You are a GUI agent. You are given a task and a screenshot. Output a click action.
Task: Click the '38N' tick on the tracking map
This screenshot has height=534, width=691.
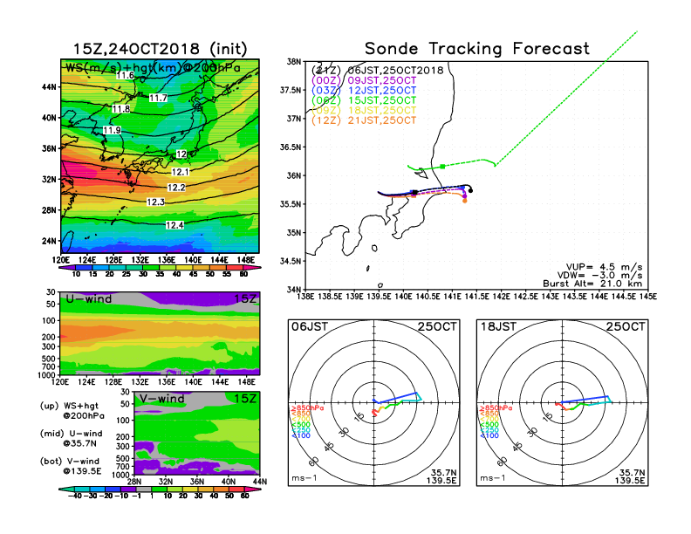tap(293, 62)
